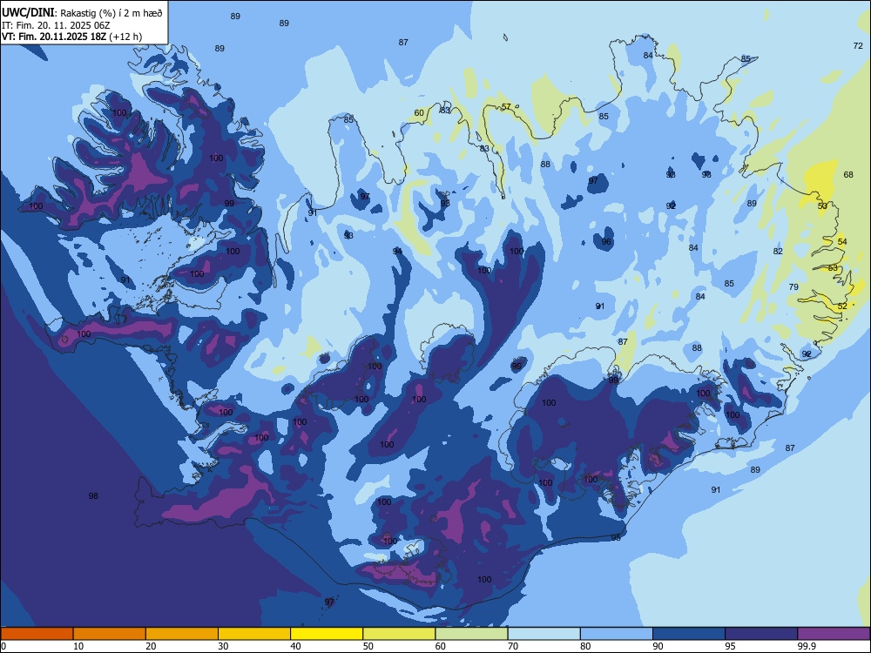This screenshot has height=653, width=871.
Task: Select the bright yellow 40–50 legend swatch
Action: (x=327, y=634)
